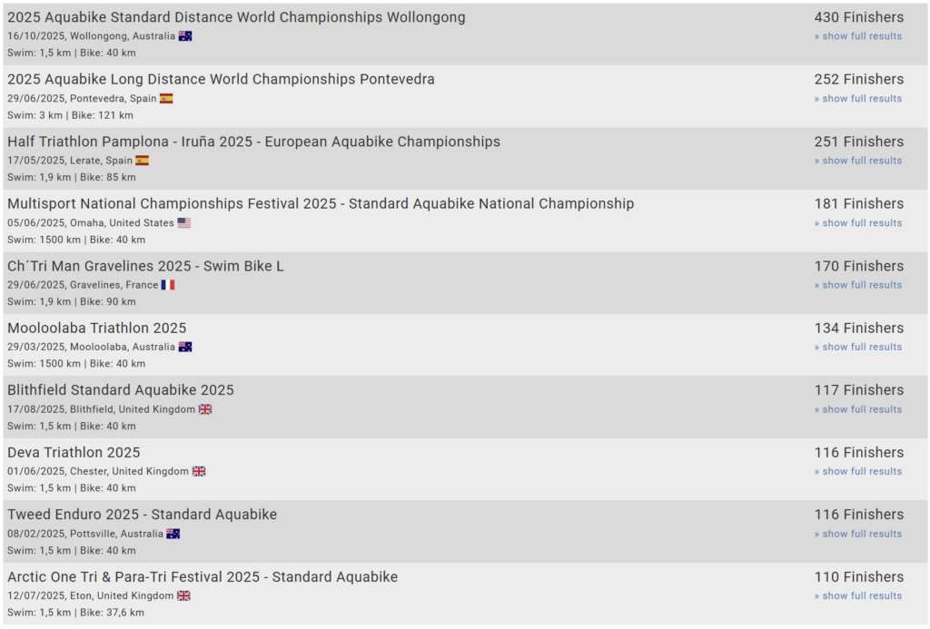This screenshot has width=930, height=629.
Task: Show full results for Mooloolaba Triathlon 2025
Action: click(x=858, y=347)
